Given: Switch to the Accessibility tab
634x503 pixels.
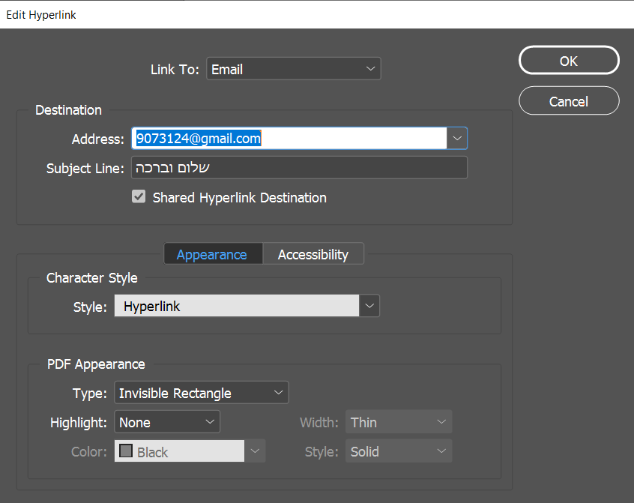Looking at the screenshot, I should click(313, 254).
